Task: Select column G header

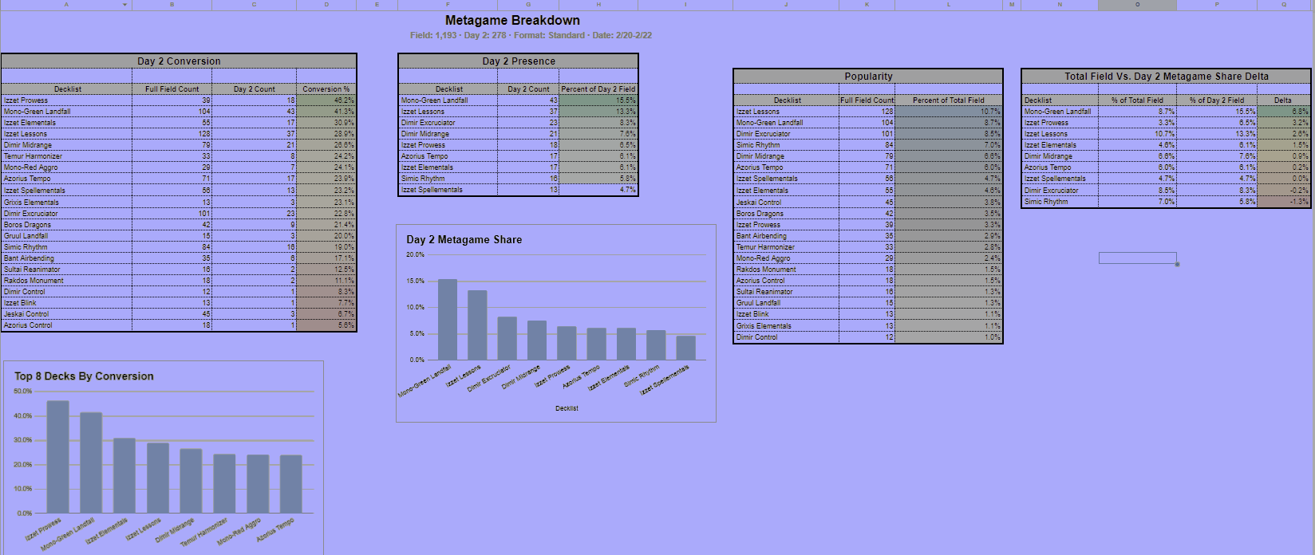Action: (527, 5)
